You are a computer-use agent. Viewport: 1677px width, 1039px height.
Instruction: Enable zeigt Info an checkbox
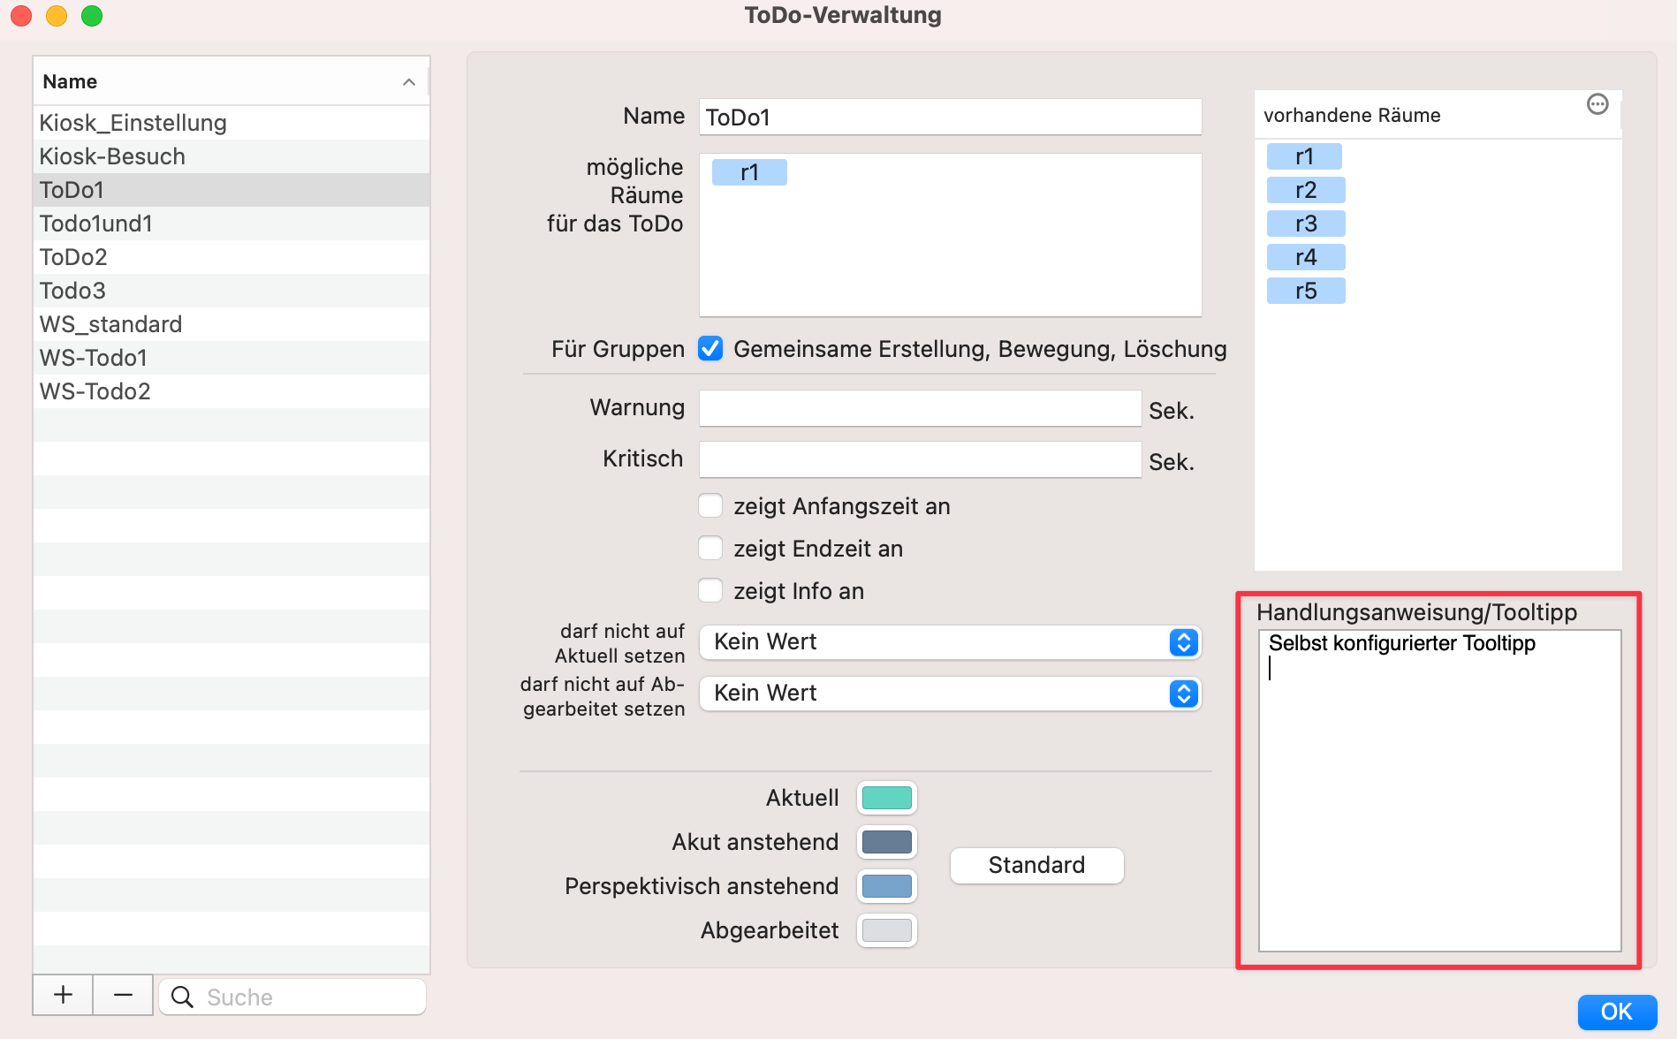tap(710, 590)
